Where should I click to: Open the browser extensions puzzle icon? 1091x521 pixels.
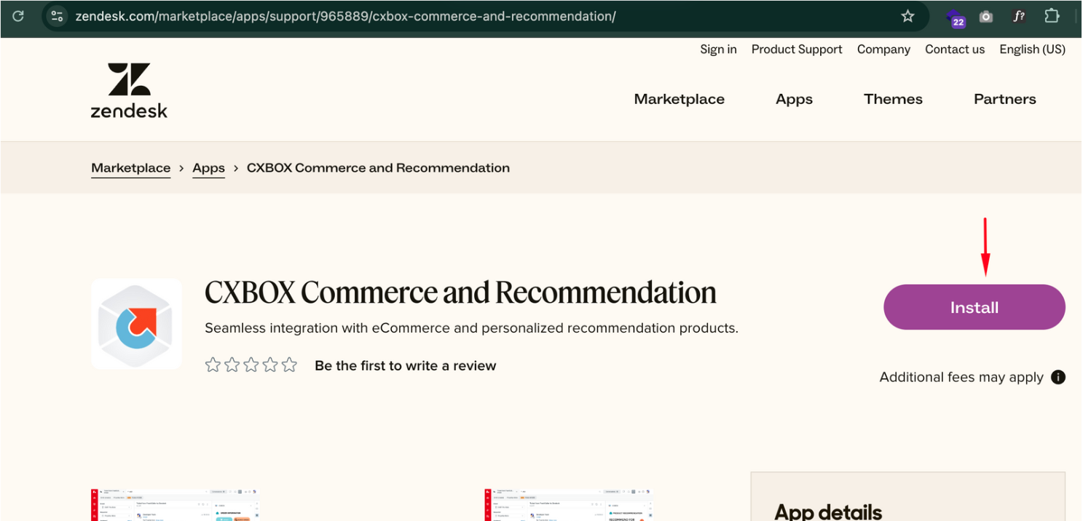1052,16
